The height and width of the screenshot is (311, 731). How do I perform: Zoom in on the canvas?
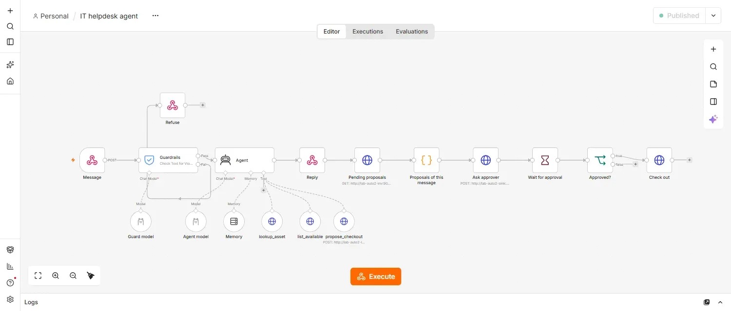pyautogui.click(x=56, y=276)
